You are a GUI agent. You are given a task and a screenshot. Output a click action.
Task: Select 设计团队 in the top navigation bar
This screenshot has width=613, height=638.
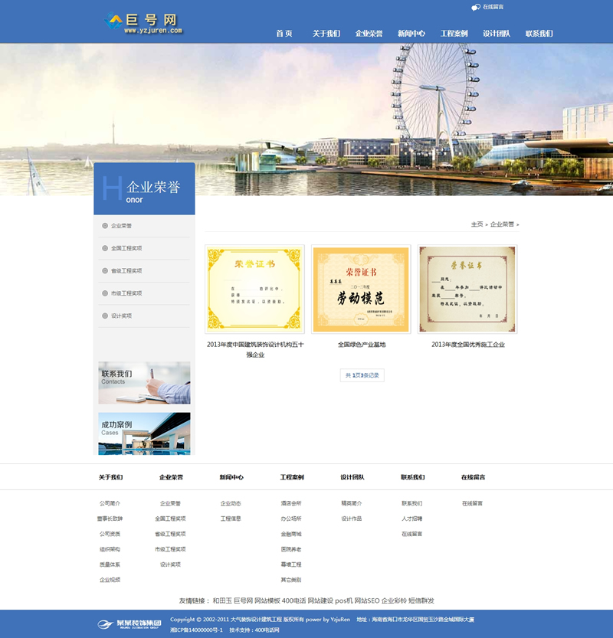click(497, 34)
